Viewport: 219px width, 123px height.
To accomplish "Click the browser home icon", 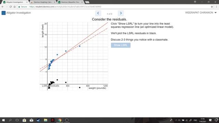I will [14, 7].
